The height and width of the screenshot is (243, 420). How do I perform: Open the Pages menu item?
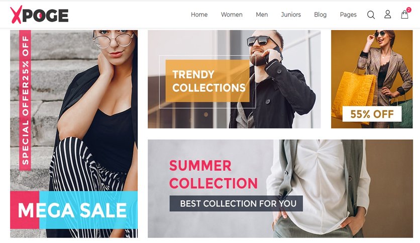click(x=348, y=15)
